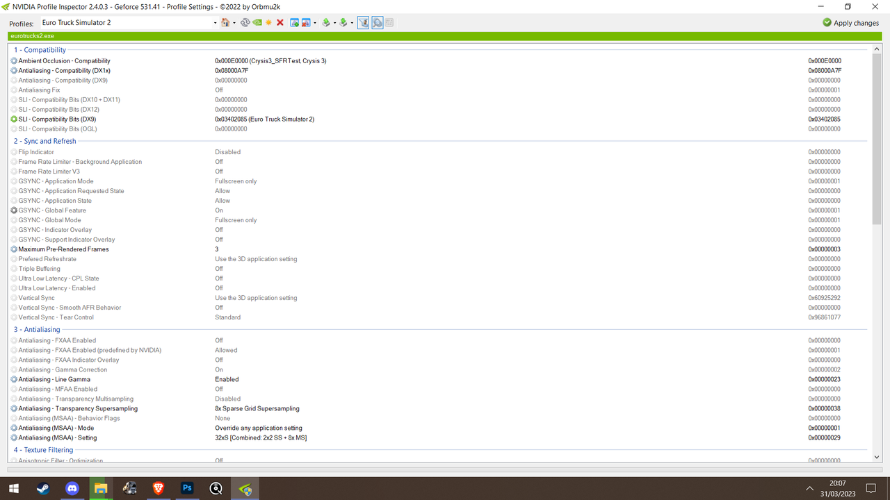The image size is (890, 500).
Task: Click the refresh profiles icon
Action: (245, 22)
